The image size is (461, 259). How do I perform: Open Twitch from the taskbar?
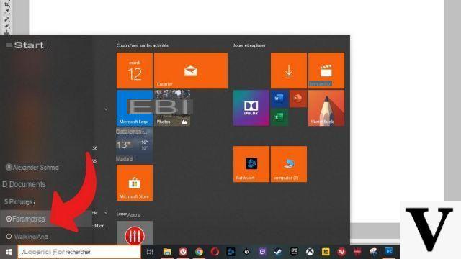[x=262, y=252]
